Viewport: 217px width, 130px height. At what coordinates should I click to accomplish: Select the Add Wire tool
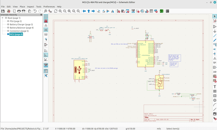coord(215,35)
